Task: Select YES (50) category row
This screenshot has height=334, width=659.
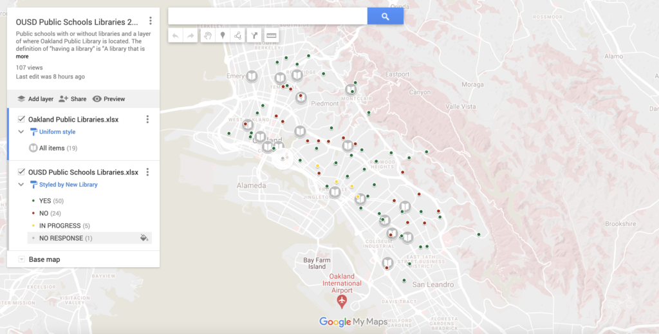Action: [89, 201]
